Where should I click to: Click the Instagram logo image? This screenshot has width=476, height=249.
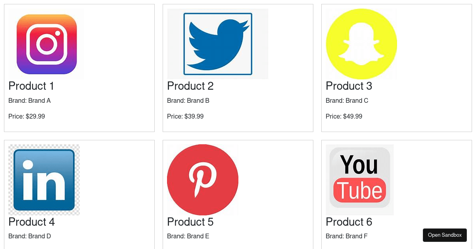46,44
